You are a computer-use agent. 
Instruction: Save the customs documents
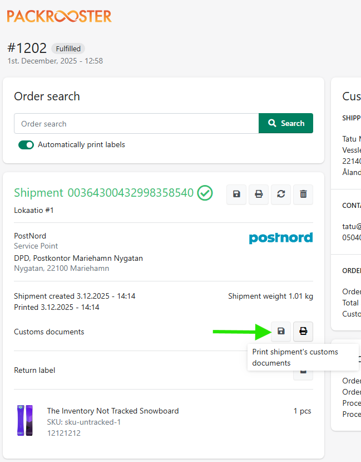click(281, 332)
